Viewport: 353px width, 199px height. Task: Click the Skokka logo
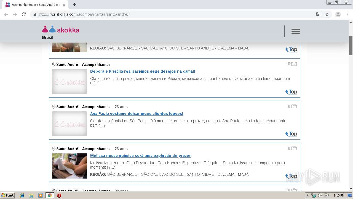tap(61, 30)
